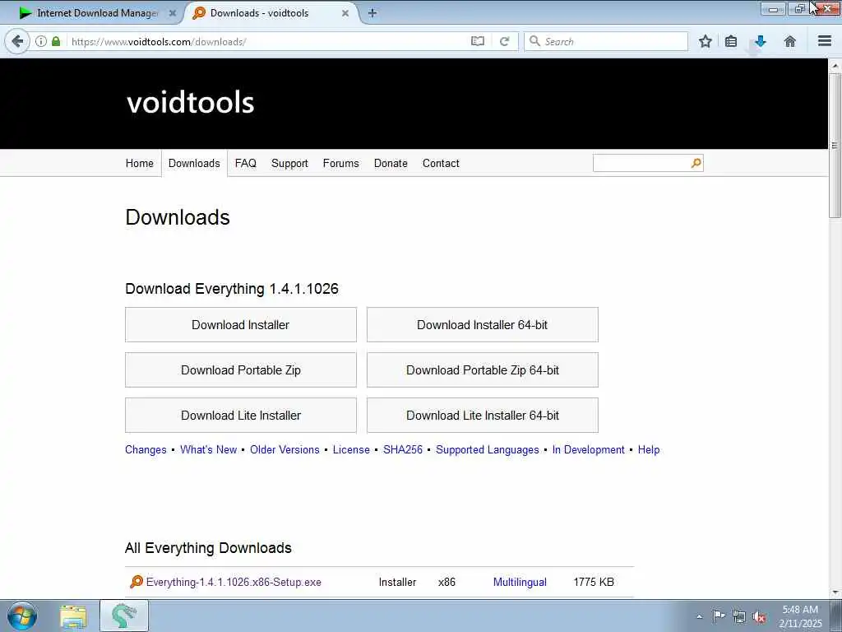This screenshot has height=632, width=842.
Task: Click magnifier icon in voidtools site search
Action: [x=696, y=163]
